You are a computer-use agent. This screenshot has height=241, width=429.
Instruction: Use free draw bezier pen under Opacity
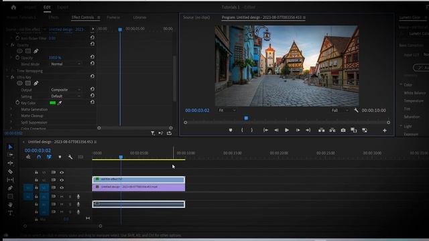click(x=36, y=51)
